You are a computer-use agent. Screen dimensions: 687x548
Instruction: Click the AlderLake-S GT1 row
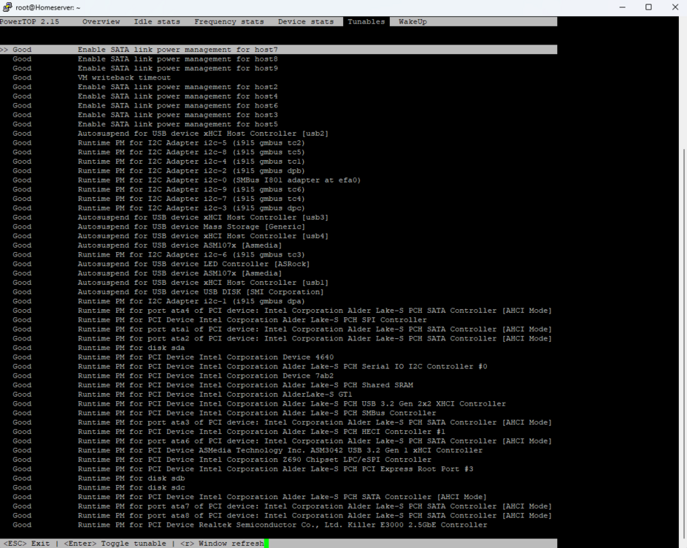[x=183, y=395]
